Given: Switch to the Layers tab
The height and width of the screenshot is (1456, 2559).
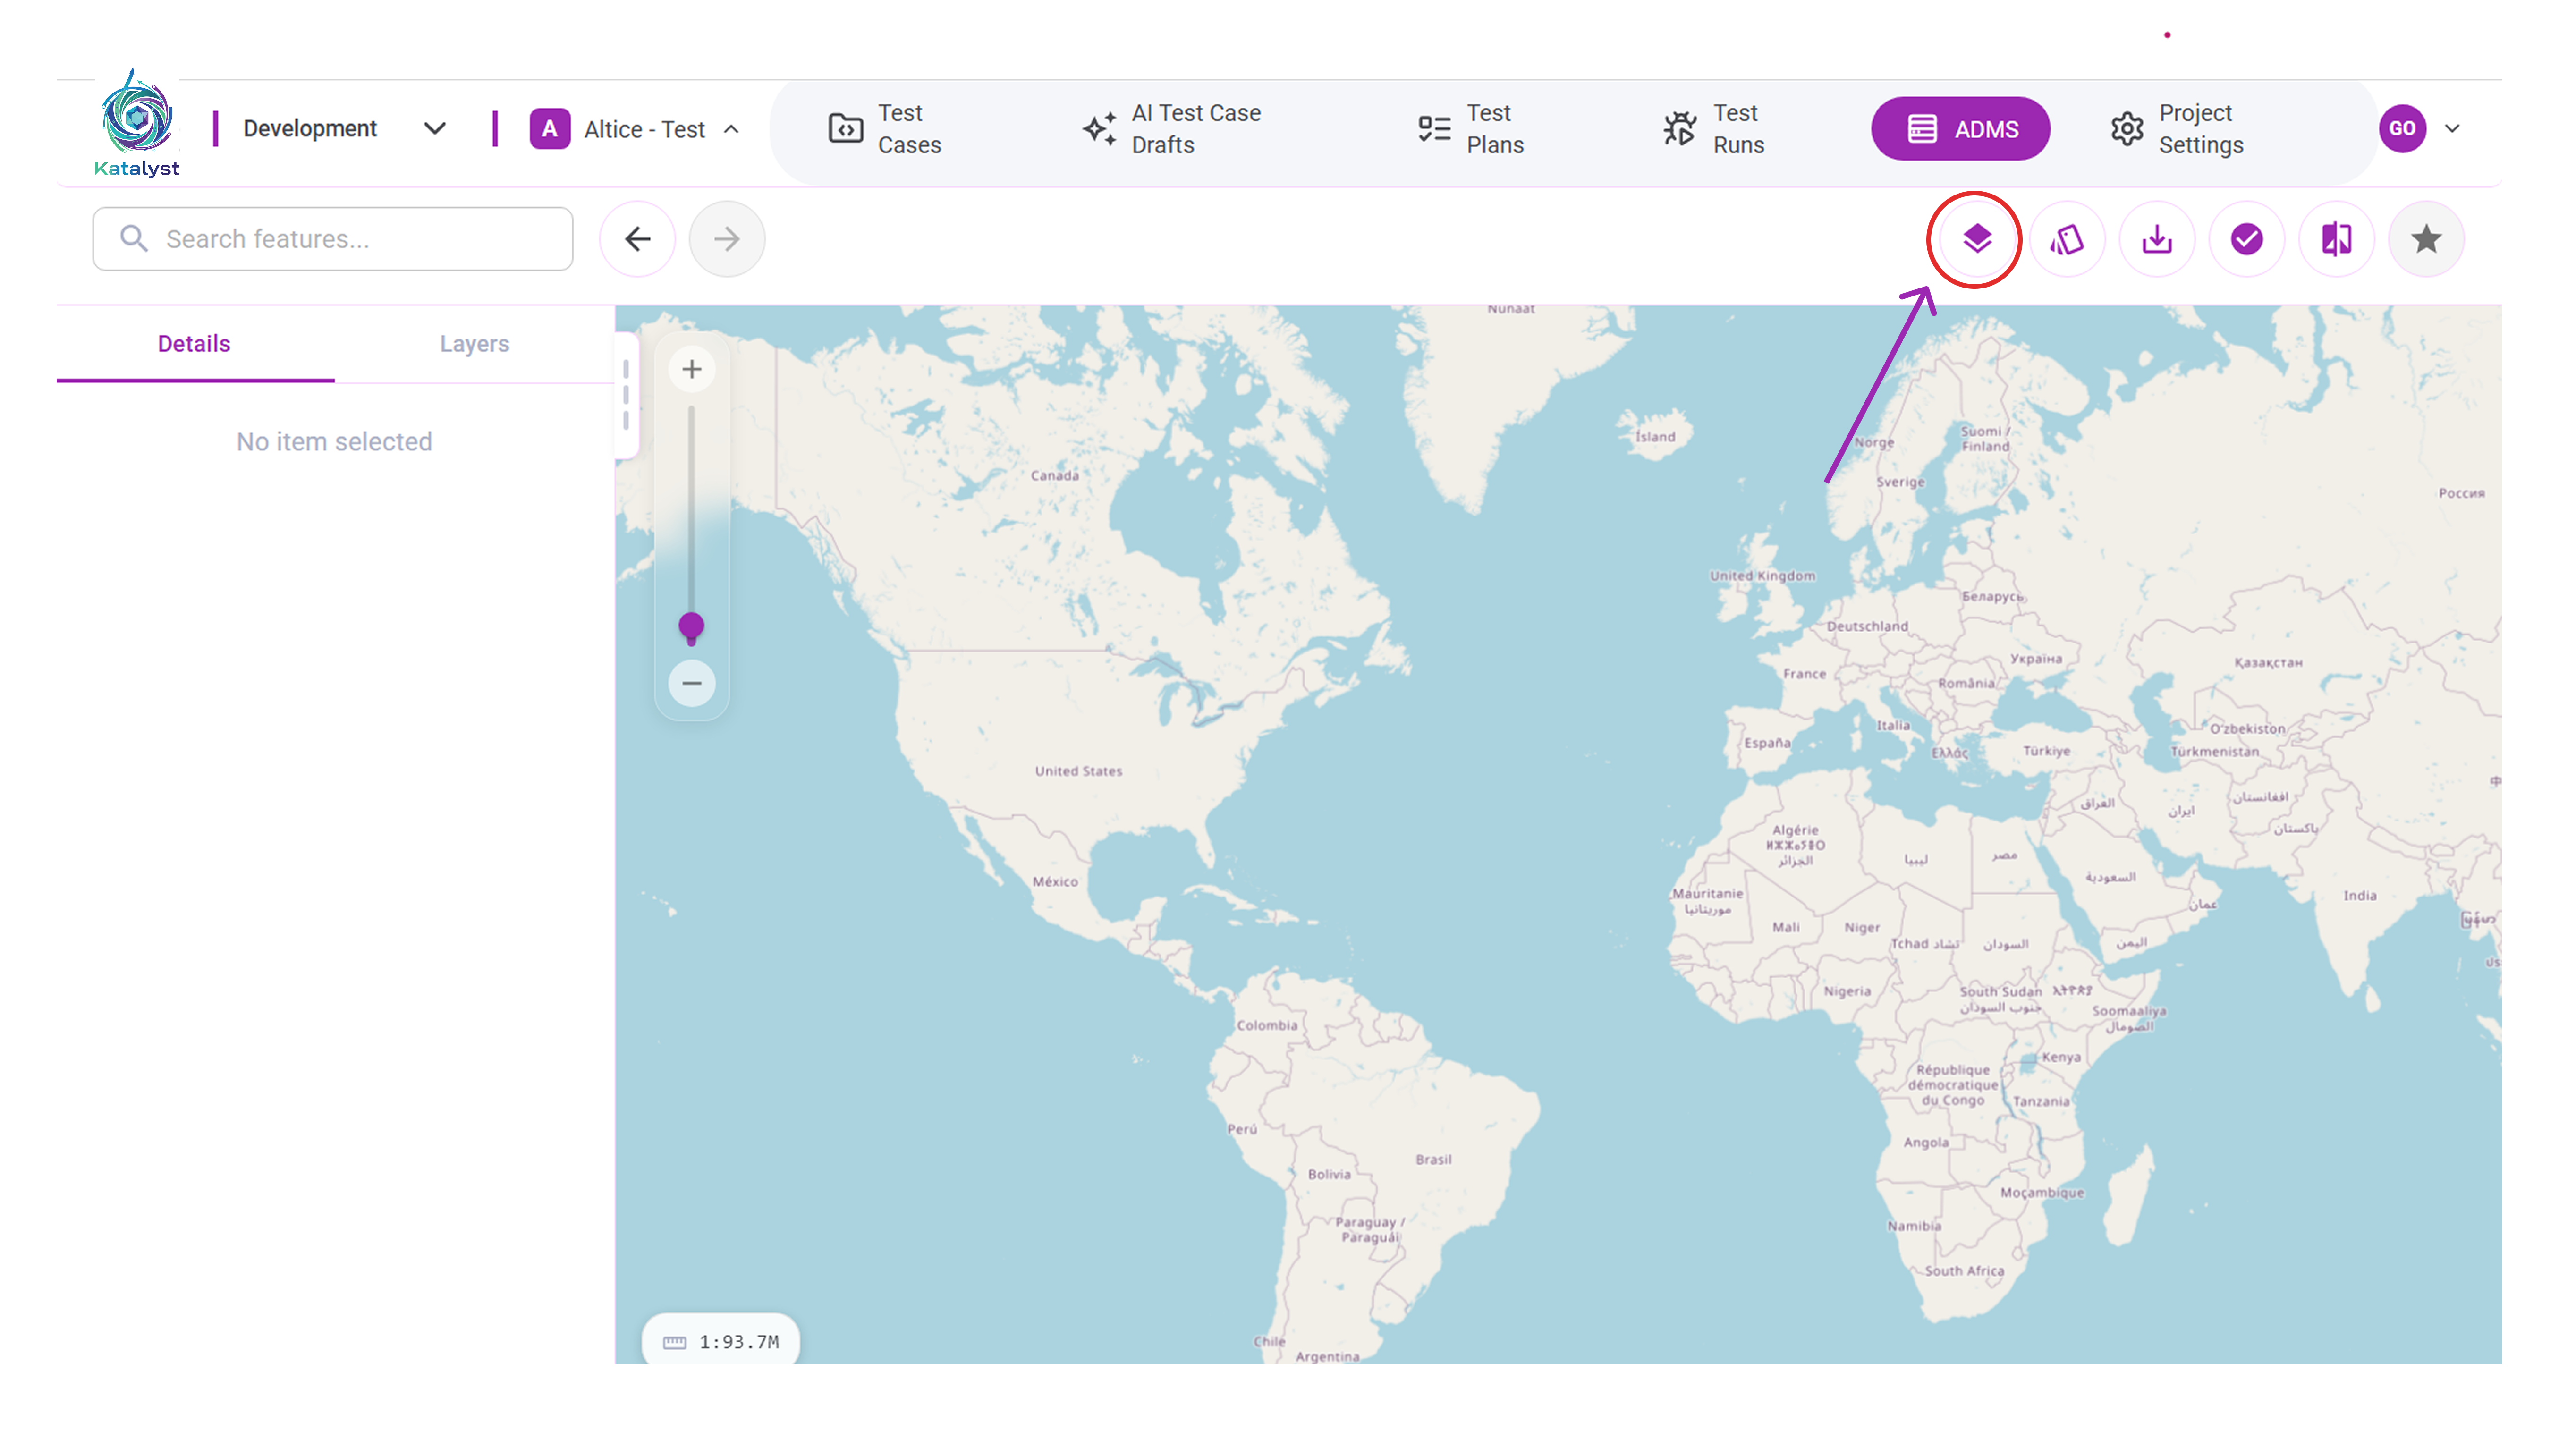Looking at the screenshot, I should (x=474, y=343).
